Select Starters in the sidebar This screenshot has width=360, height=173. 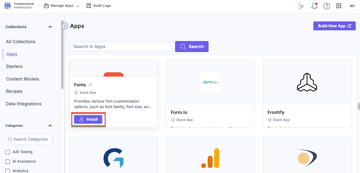[14, 66]
